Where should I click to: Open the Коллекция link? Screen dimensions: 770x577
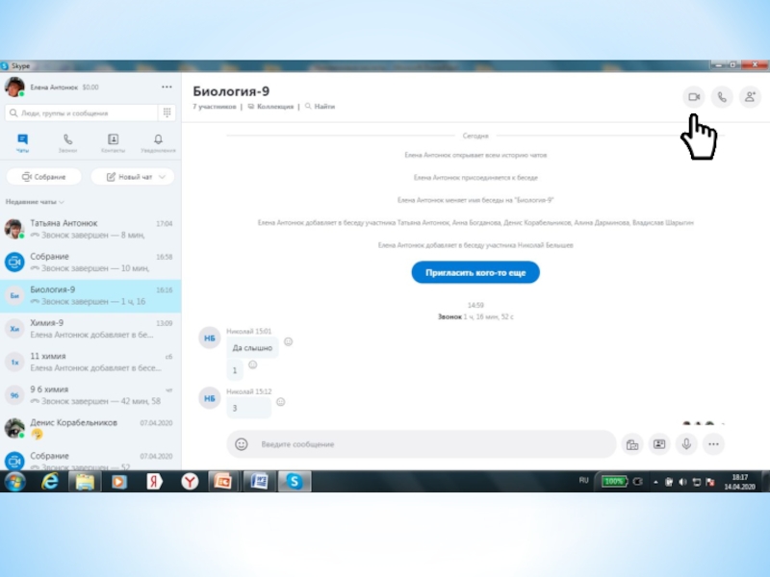[270, 107]
